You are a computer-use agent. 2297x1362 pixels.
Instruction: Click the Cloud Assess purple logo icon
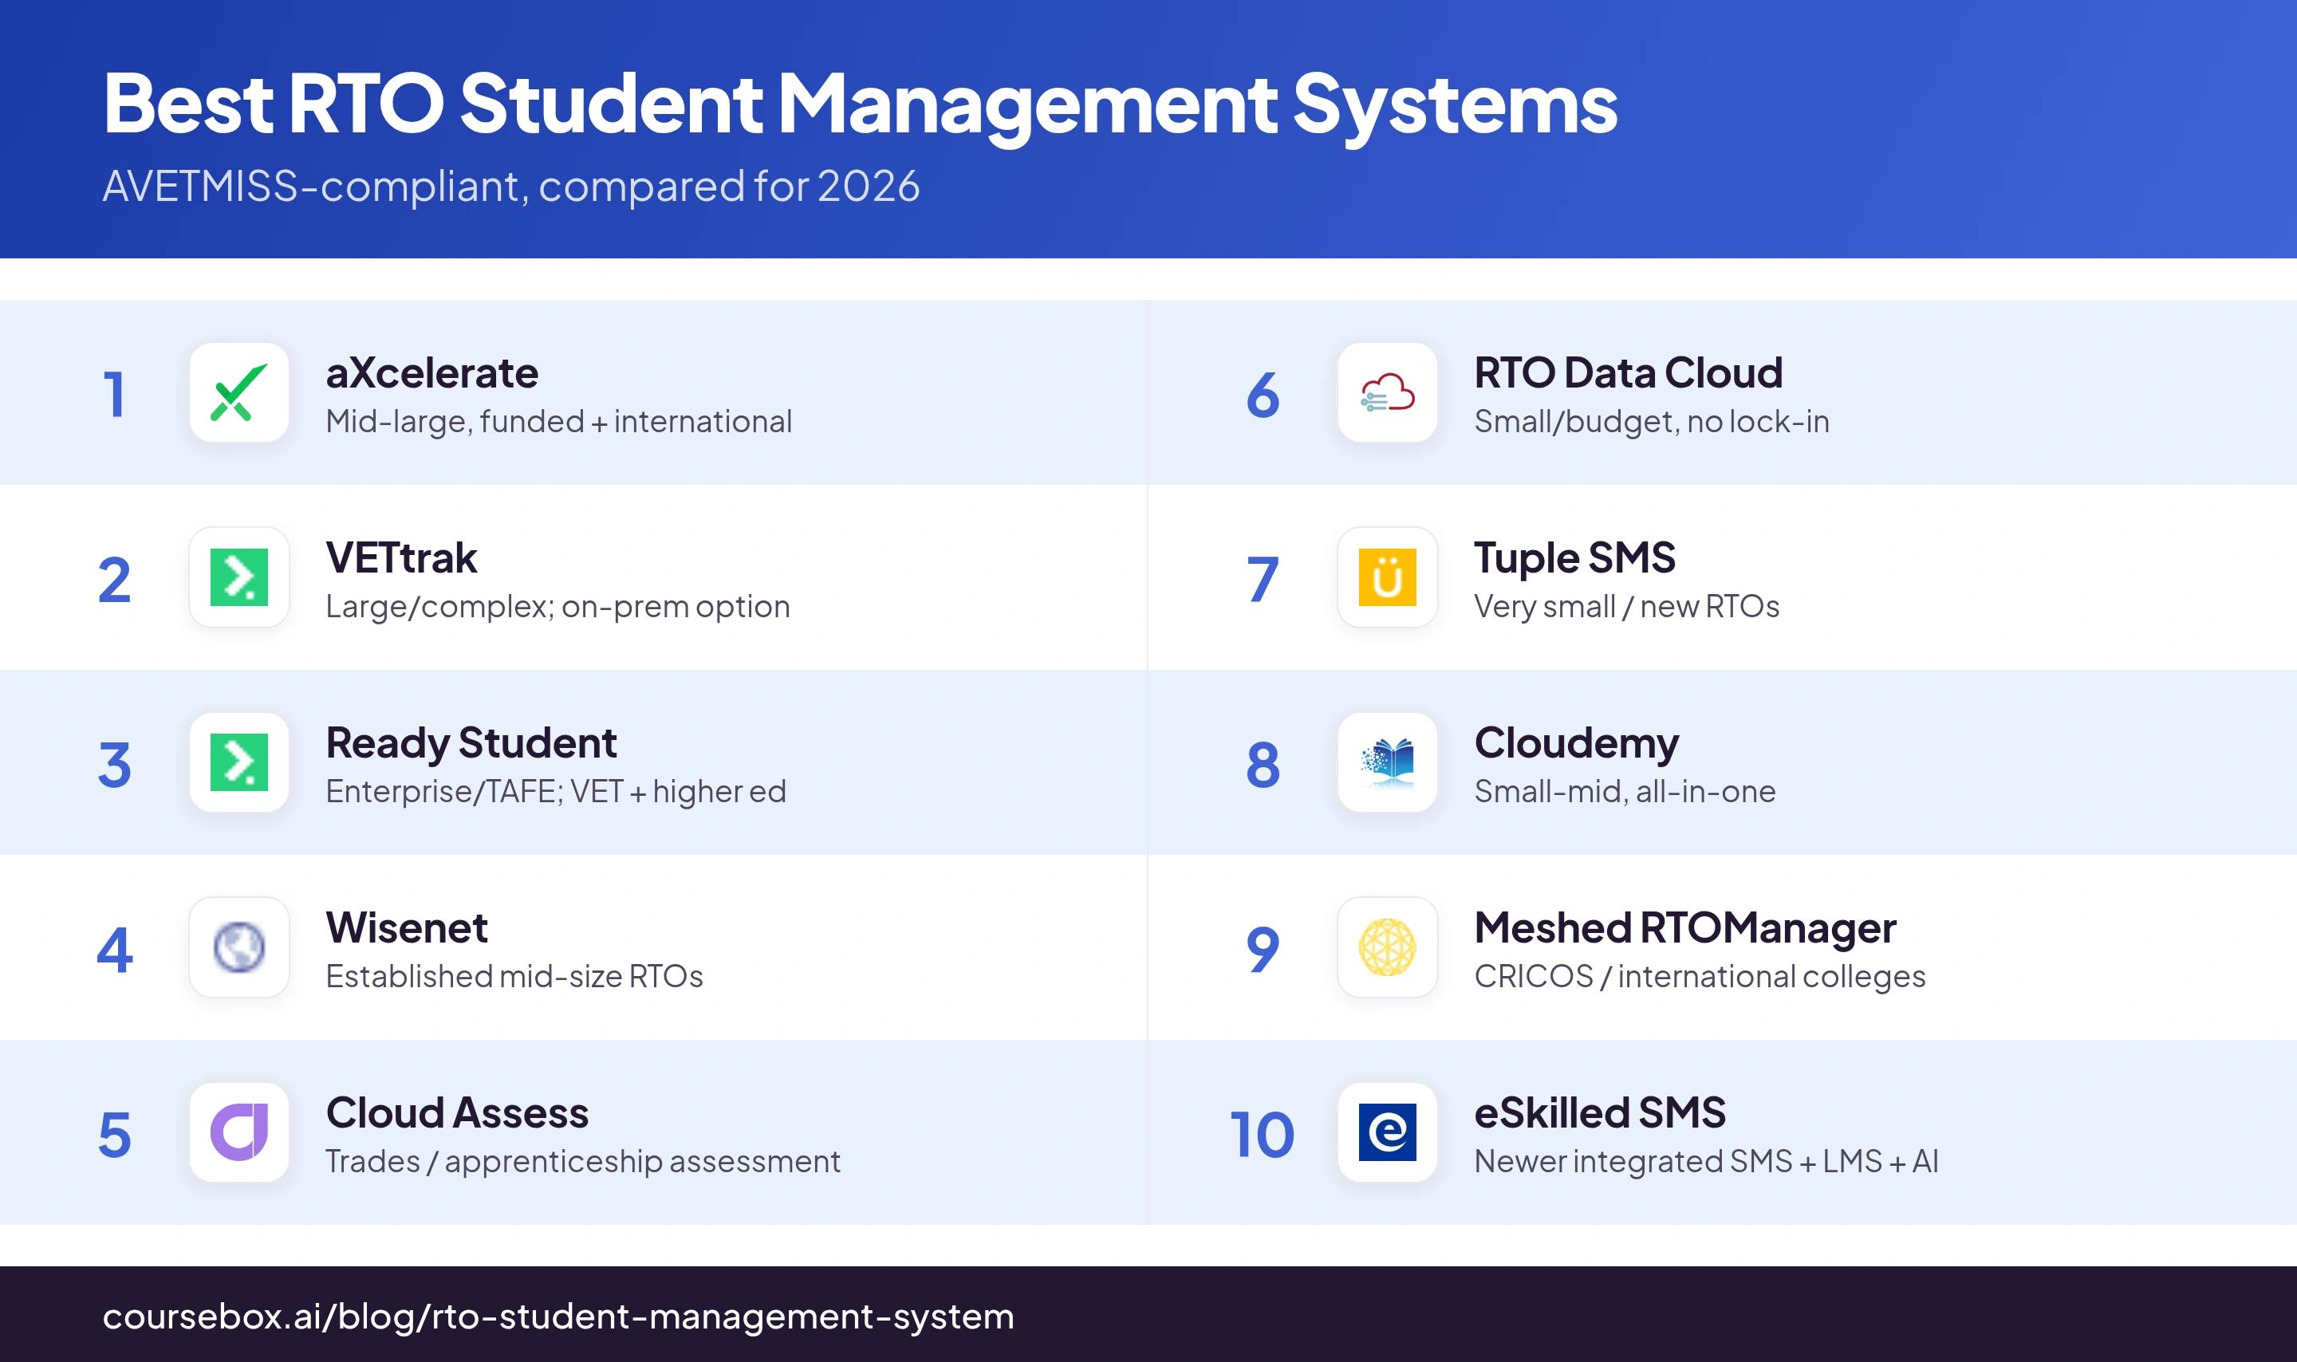(x=238, y=1132)
